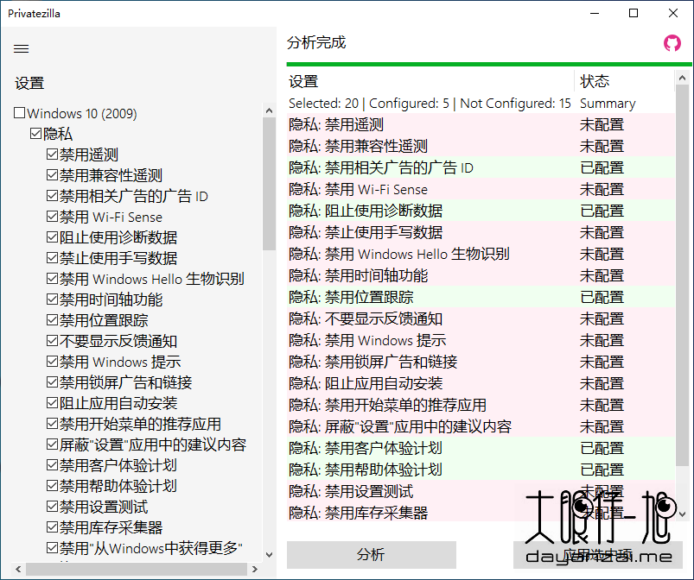Toggle 屏蔽"设置"应用中的建议内容 checkbox
Viewport: 694px width, 580px height.
(52, 444)
